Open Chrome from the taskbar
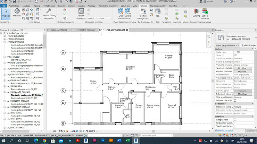This screenshot has width=257, height=144. (x=44, y=141)
